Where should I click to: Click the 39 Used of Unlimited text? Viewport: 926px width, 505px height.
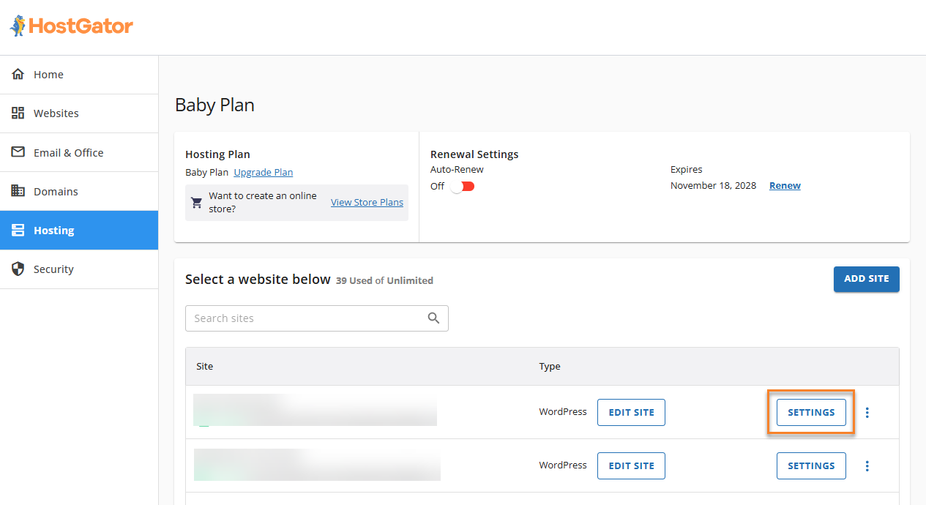pyautogui.click(x=384, y=280)
